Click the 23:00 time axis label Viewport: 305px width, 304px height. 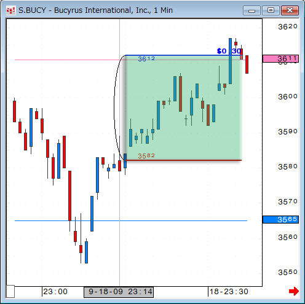[x=55, y=292]
